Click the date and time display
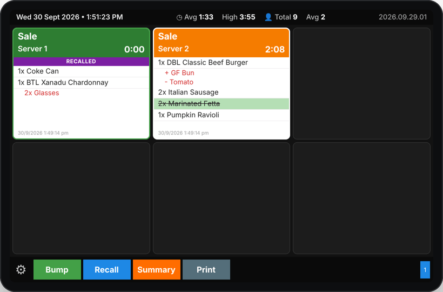Screen dimensions: 443x292 (x=70, y=17)
